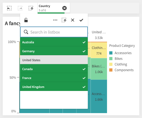Open the three-dot selection menu
Screen dimensions: 142x118
pos(55,20)
